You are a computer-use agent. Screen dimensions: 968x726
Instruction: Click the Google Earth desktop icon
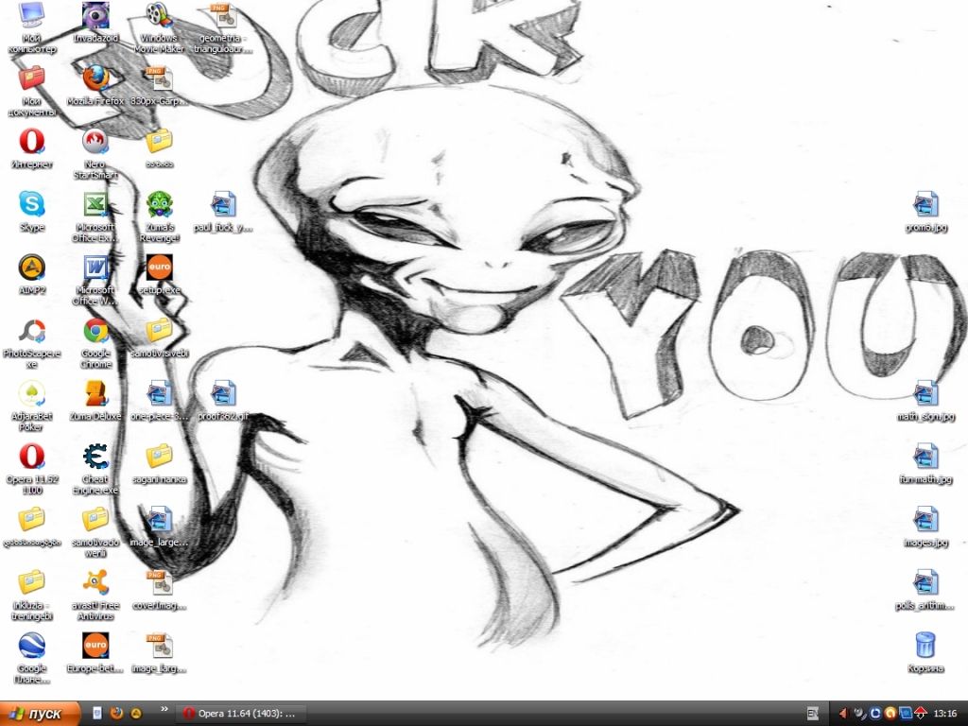(31, 647)
